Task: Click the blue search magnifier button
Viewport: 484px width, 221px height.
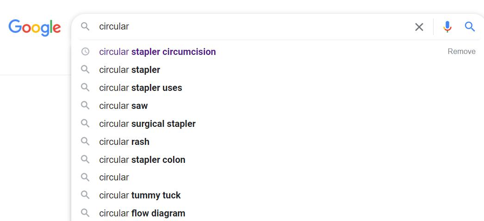Action: point(470,27)
